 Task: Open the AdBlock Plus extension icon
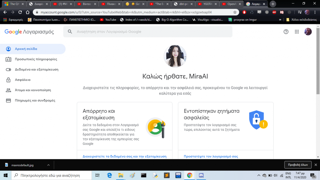274,12
